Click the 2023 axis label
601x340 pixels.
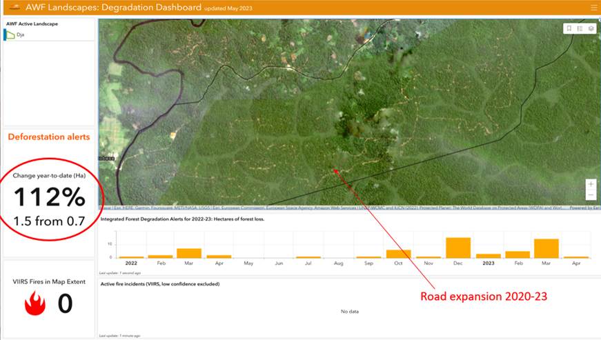point(489,263)
